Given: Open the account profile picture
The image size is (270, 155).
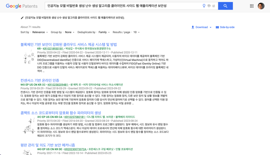Looking at the screenshot, I should pos(261,6).
